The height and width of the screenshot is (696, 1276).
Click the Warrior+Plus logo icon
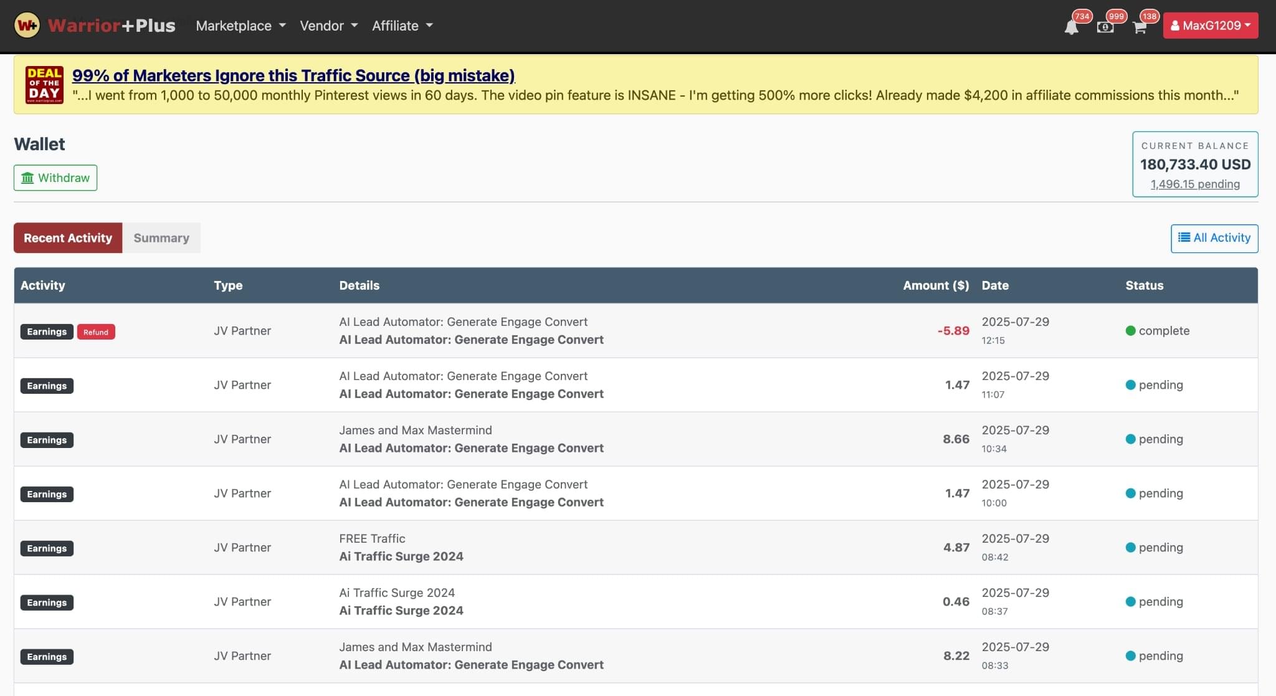click(x=27, y=26)
